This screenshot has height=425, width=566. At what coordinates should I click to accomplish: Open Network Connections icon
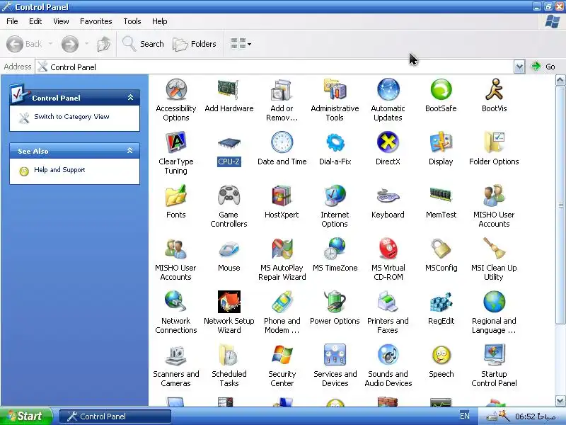[x=175, y=302]
